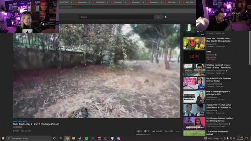Click '2018 Scripps National Spelling Bee' title

click(x=219, y=119)
